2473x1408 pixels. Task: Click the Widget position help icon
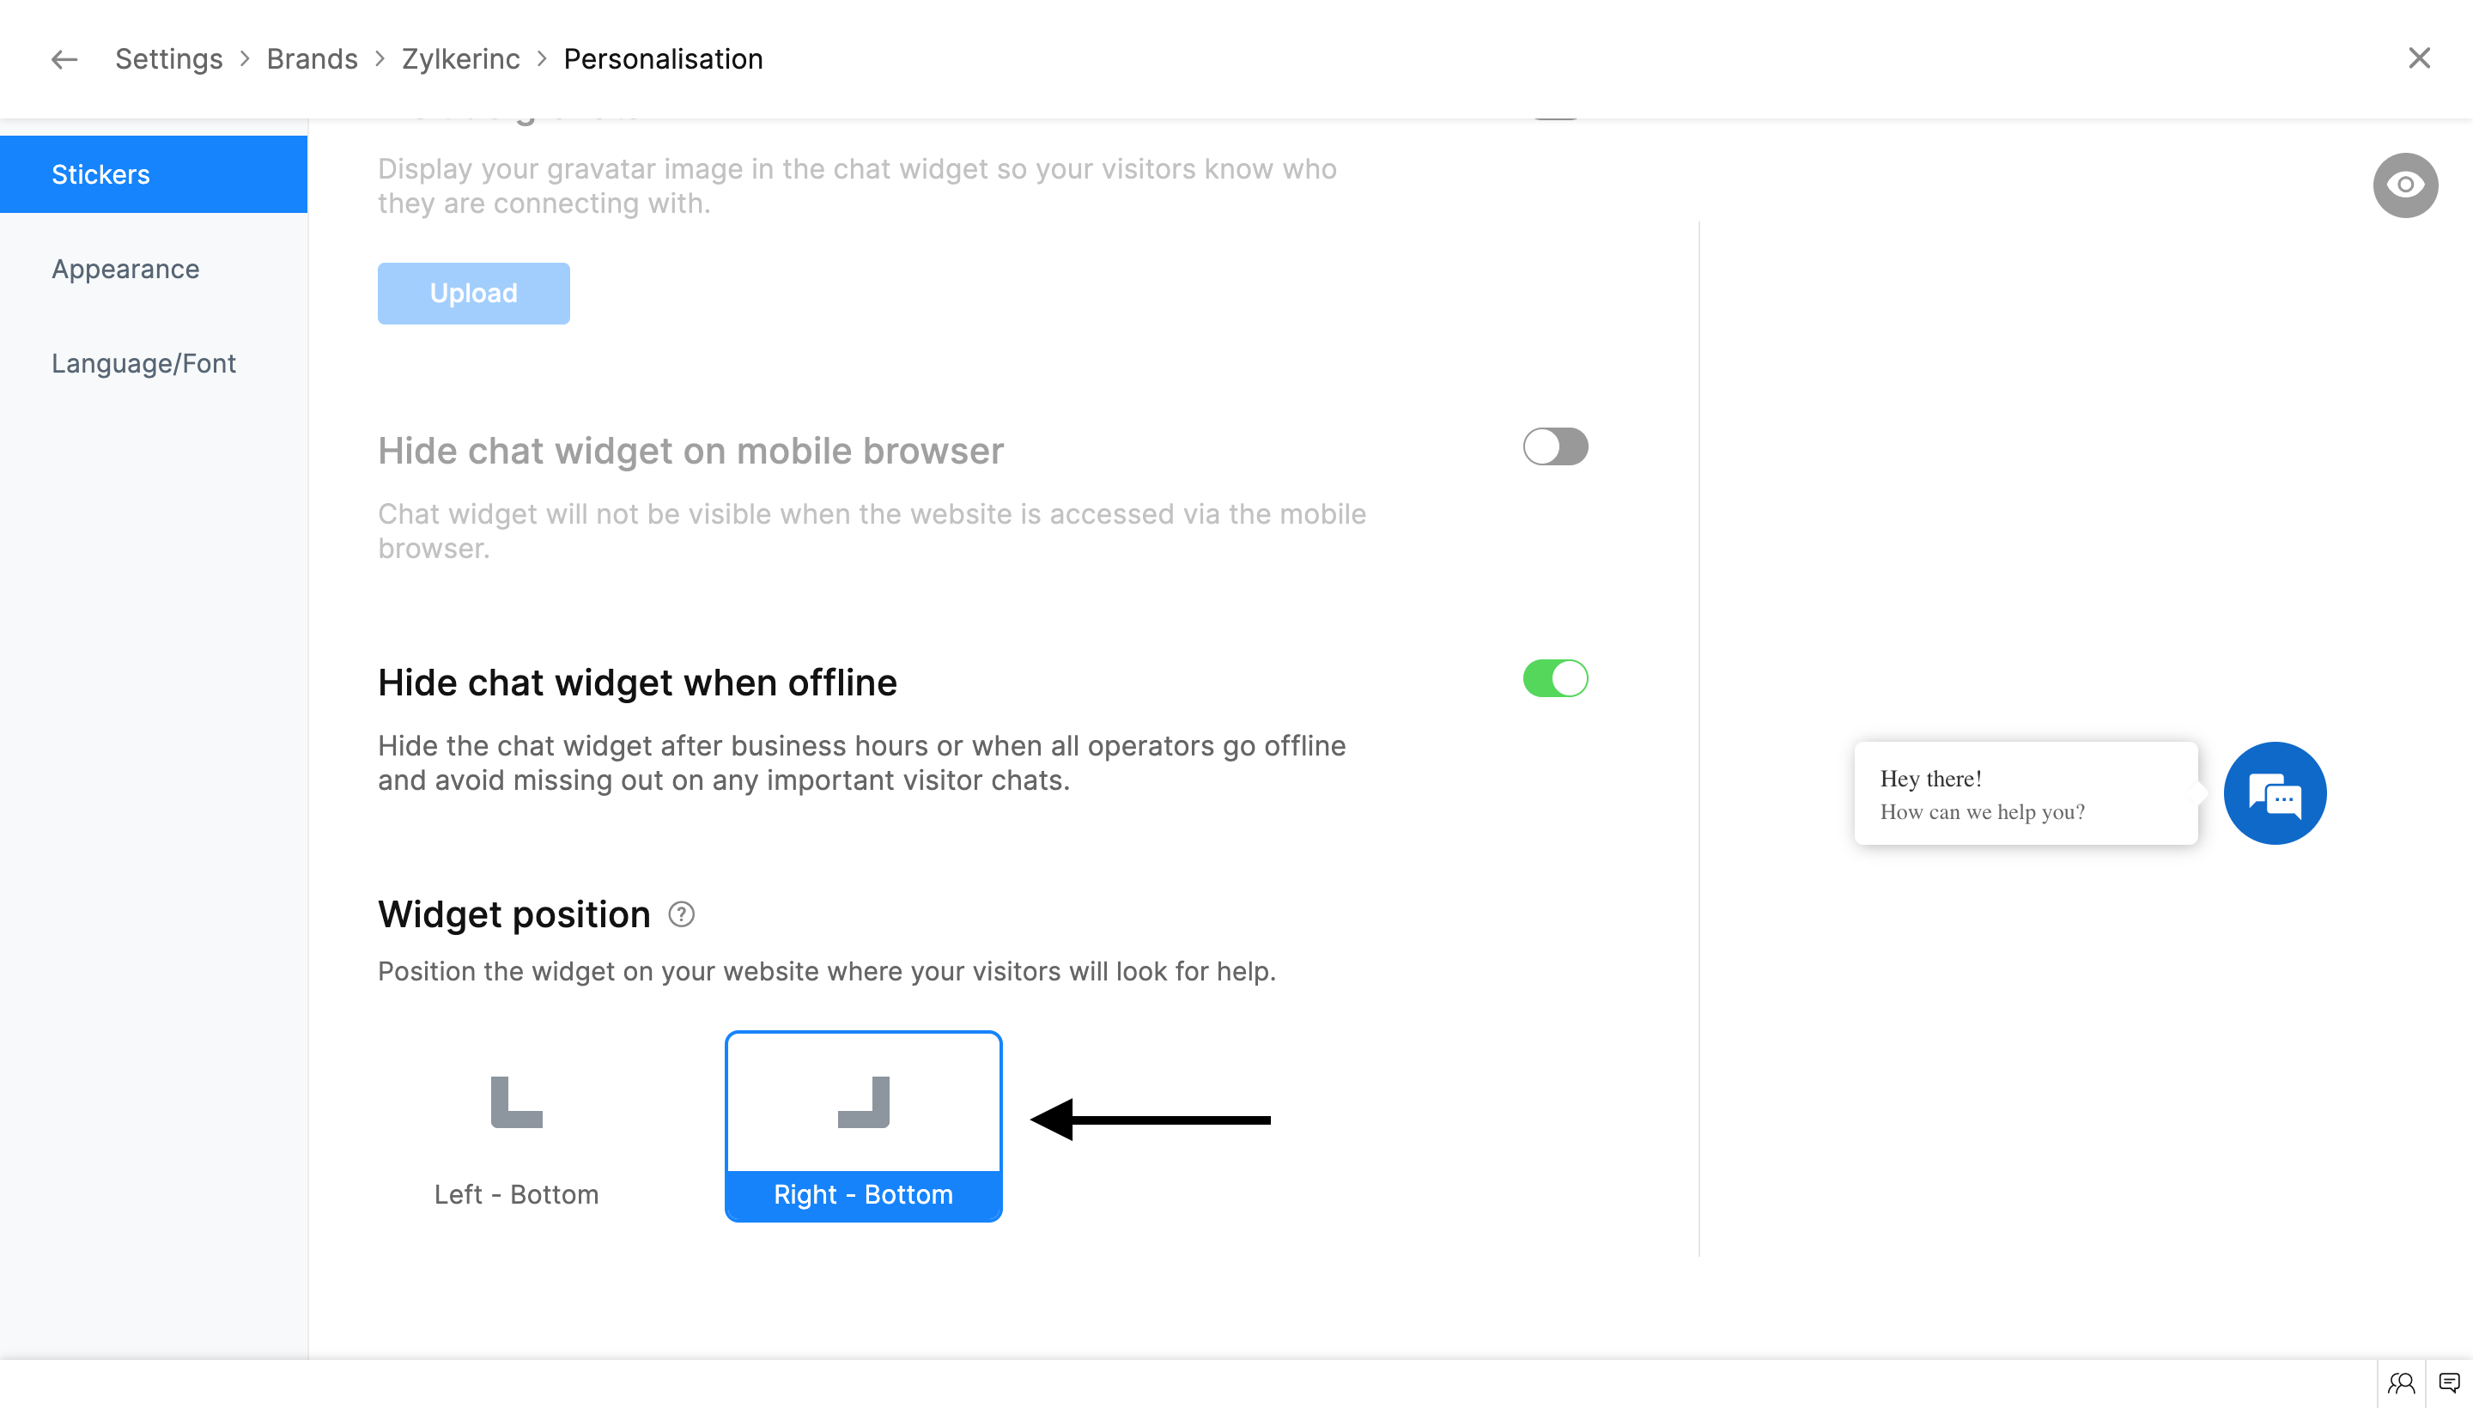[x=681, y=913]
